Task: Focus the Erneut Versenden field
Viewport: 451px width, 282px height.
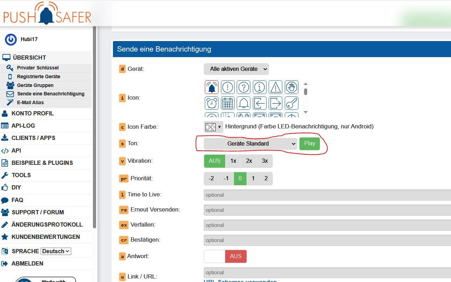Action: click(x=327, y=210)
